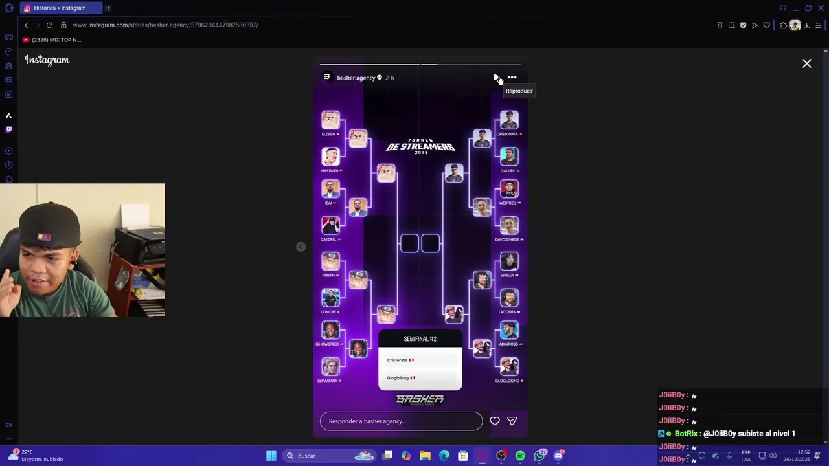Click the pin icon in address bar

[720, 25]
